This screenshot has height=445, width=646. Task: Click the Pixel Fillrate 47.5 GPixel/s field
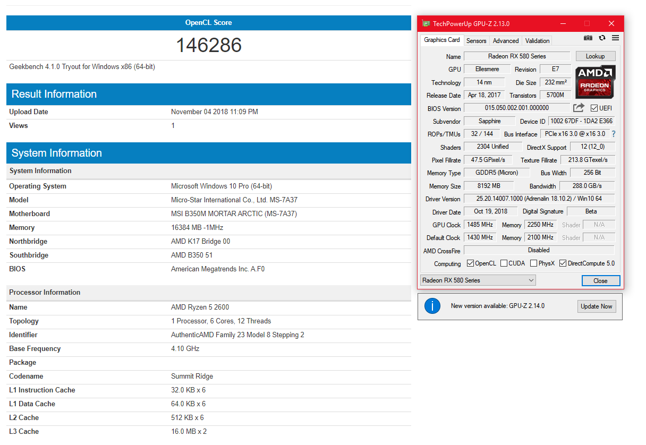(x=488, y=160)
